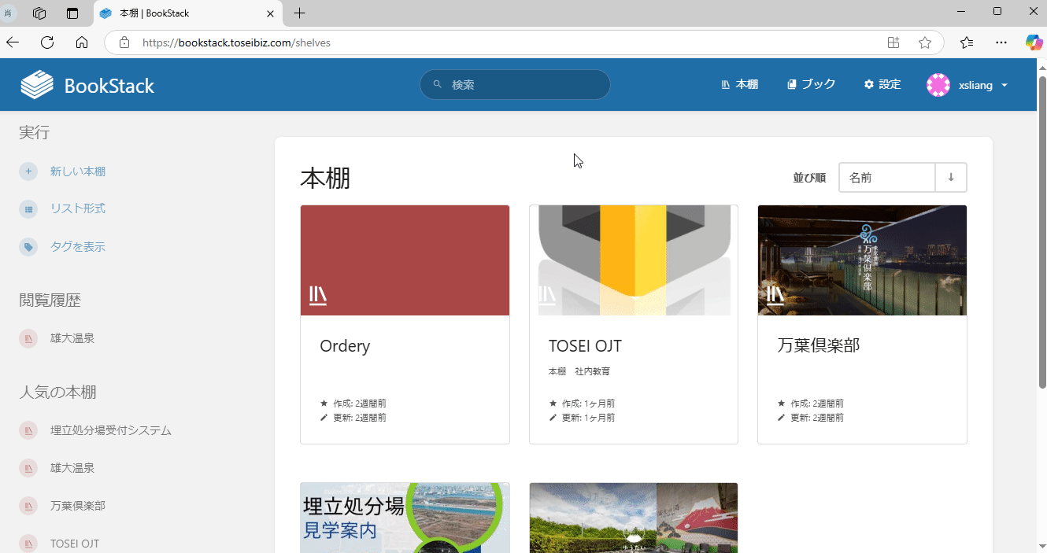Expand the xsliang user menu arrow
Screen dimensions: 1047x553
[1004, 86]
